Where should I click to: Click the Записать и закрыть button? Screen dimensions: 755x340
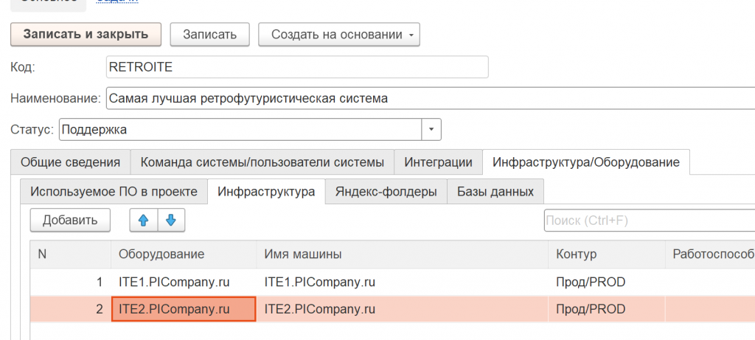(86, 35)
